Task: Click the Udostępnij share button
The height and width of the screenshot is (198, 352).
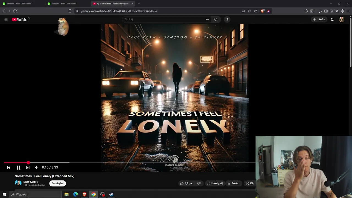Action: 215,183
